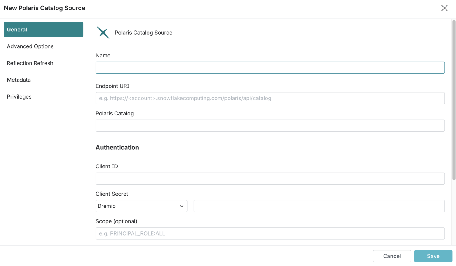Screen dimensions: 456x266
Task: Focus the Client Secret value field
Action: (x=319, y=206)
